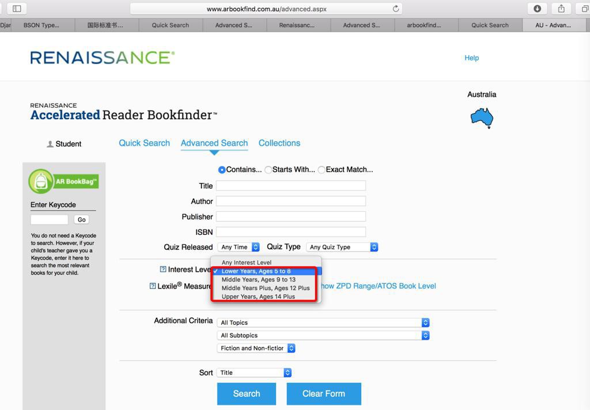Open the AR BookBag backpack icon
This screenshot has height=410, width=590.
(x=41, y=181)
